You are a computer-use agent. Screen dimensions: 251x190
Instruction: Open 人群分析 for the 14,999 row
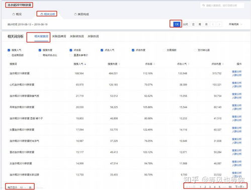click(x=236, y=165)
